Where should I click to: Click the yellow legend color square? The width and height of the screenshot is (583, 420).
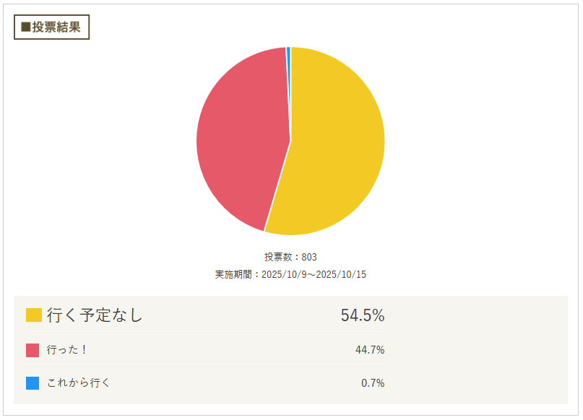[x=33, y=315]
